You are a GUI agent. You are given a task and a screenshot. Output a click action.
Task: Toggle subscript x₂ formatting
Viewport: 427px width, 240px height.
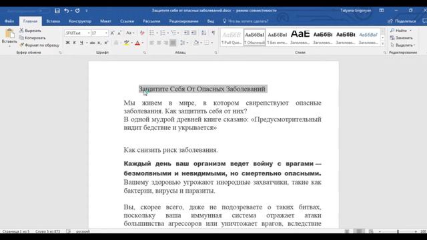[99, 43]
